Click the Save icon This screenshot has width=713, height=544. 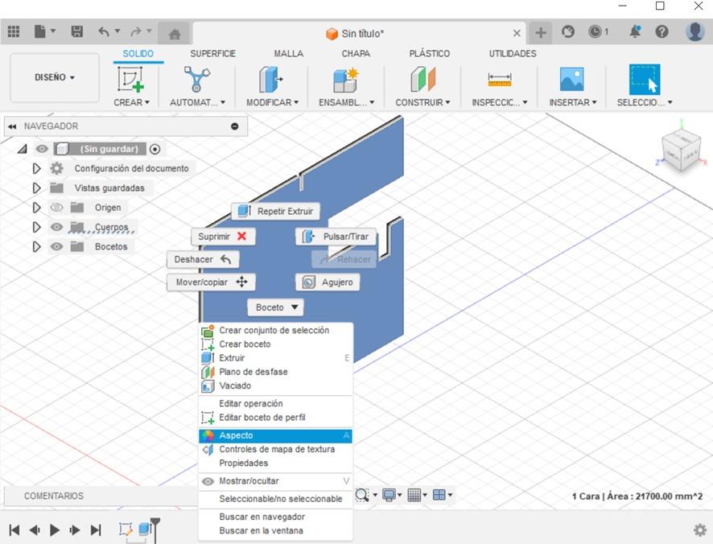click(x=76, y=31)
